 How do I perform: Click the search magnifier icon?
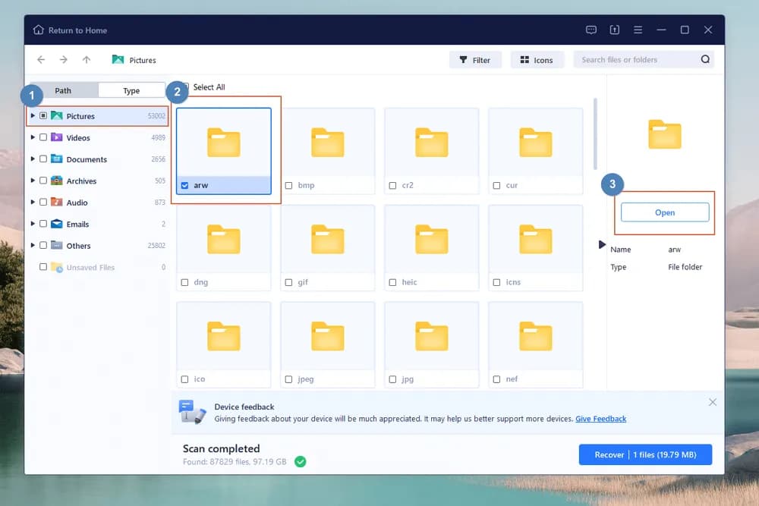705,60
